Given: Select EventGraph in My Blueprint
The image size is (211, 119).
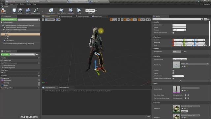Looking at the screenshot, I should (x=7, y=60).
